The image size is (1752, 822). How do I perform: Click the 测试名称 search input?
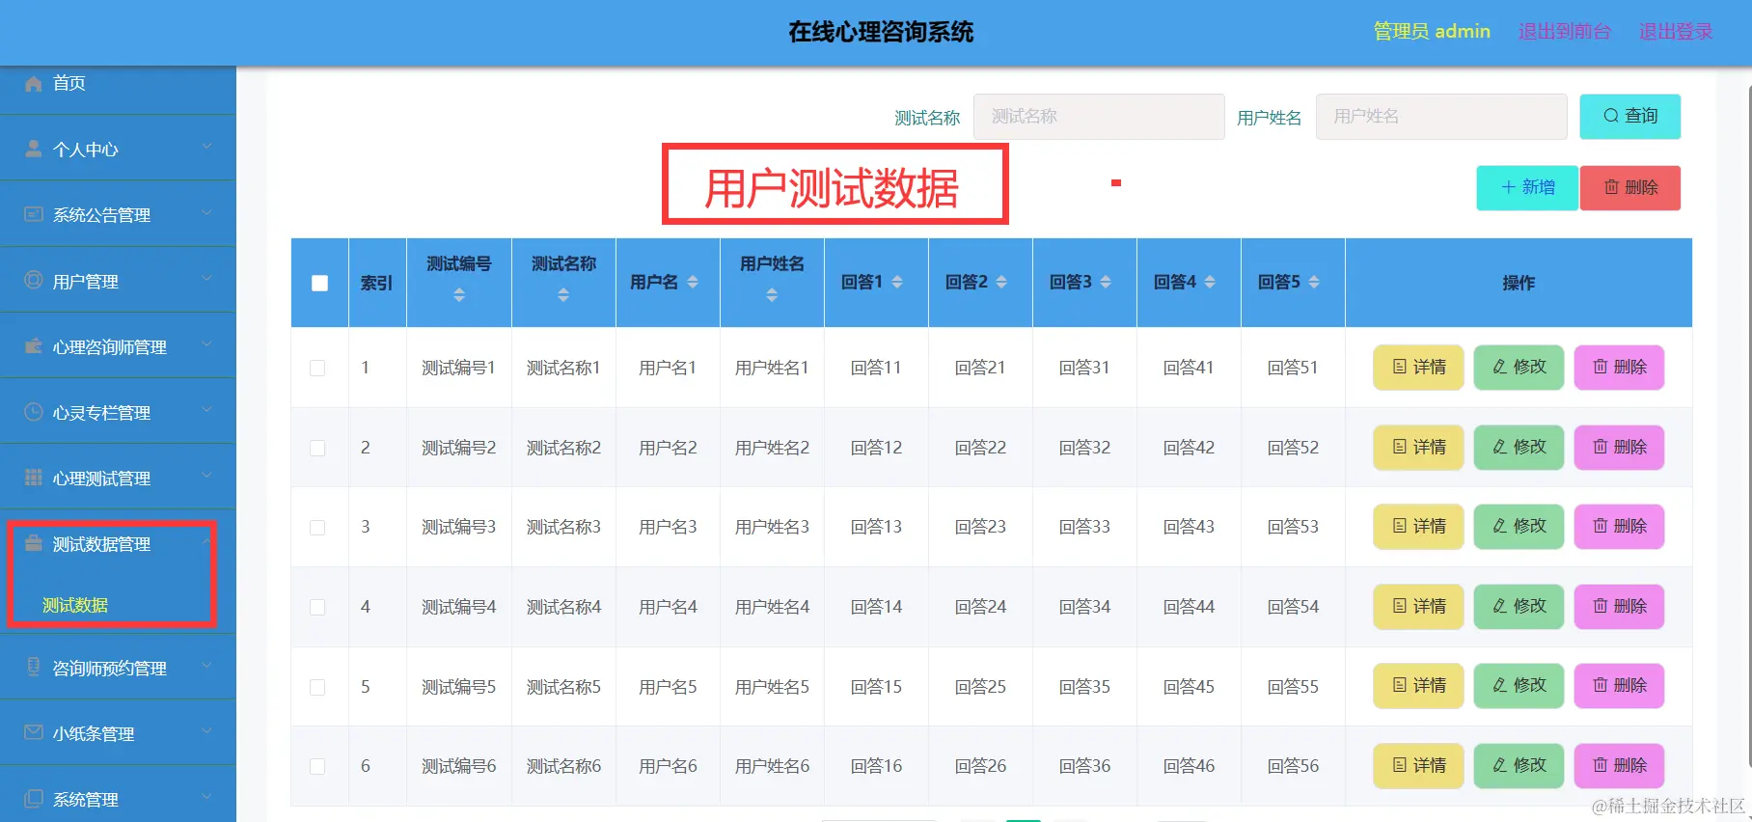(x=1099, y=117)
